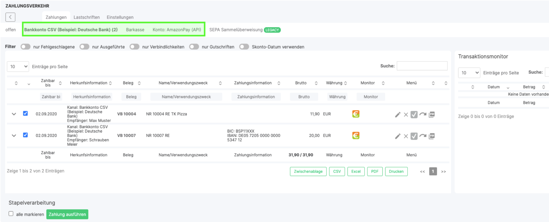Open the payments table entries per page dropdown
This screenshot has height=222, width=549.
[18, 67]
